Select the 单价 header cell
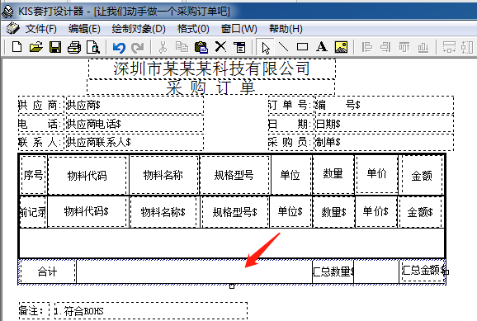 (376, 174)
